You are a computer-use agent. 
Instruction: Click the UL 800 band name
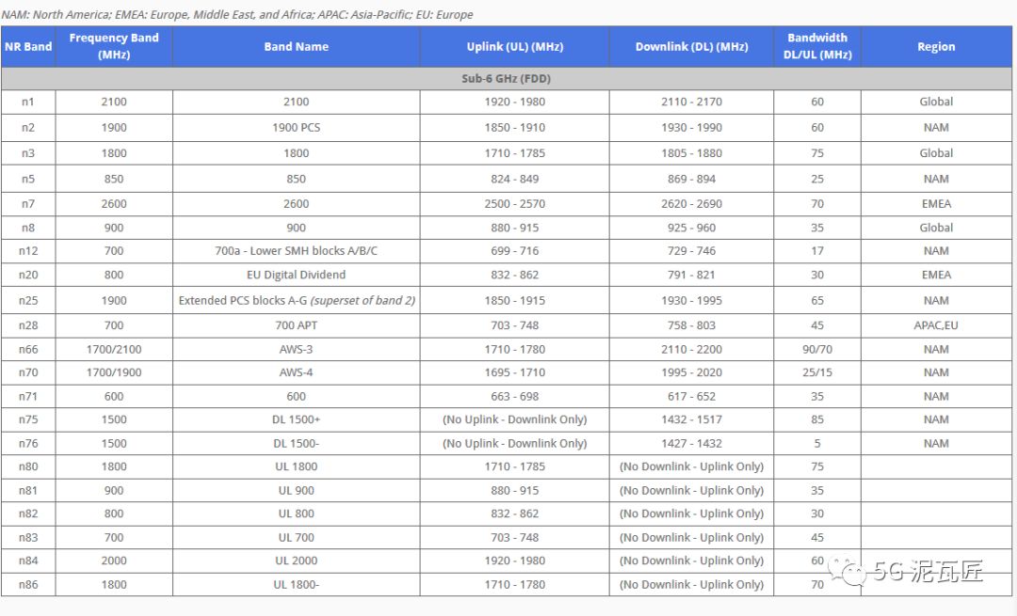click(296, 513)
